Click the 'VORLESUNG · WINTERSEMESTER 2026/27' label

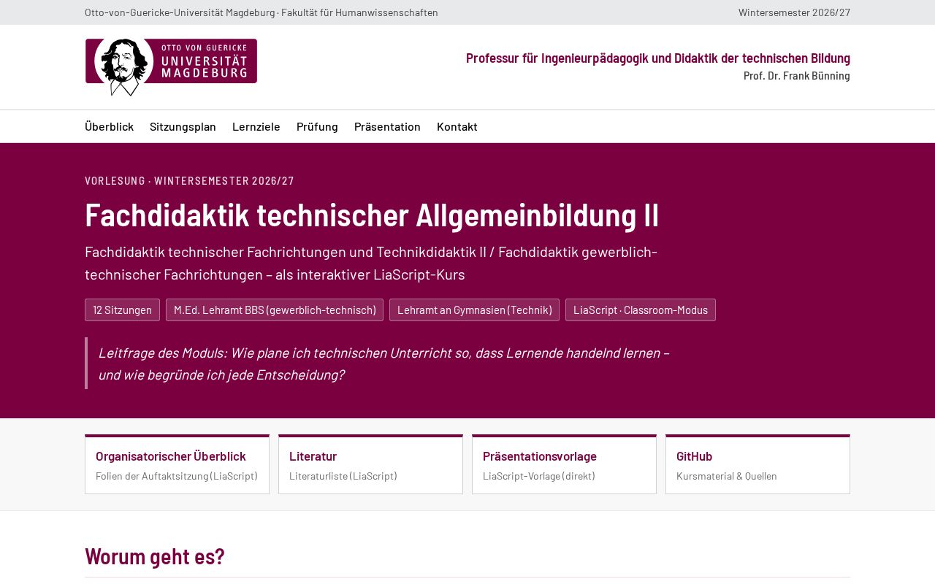[x=189, y=180]
